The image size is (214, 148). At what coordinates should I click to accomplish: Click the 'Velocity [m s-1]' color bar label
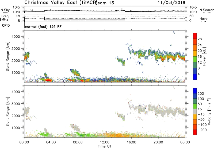[x=209, y=111]
